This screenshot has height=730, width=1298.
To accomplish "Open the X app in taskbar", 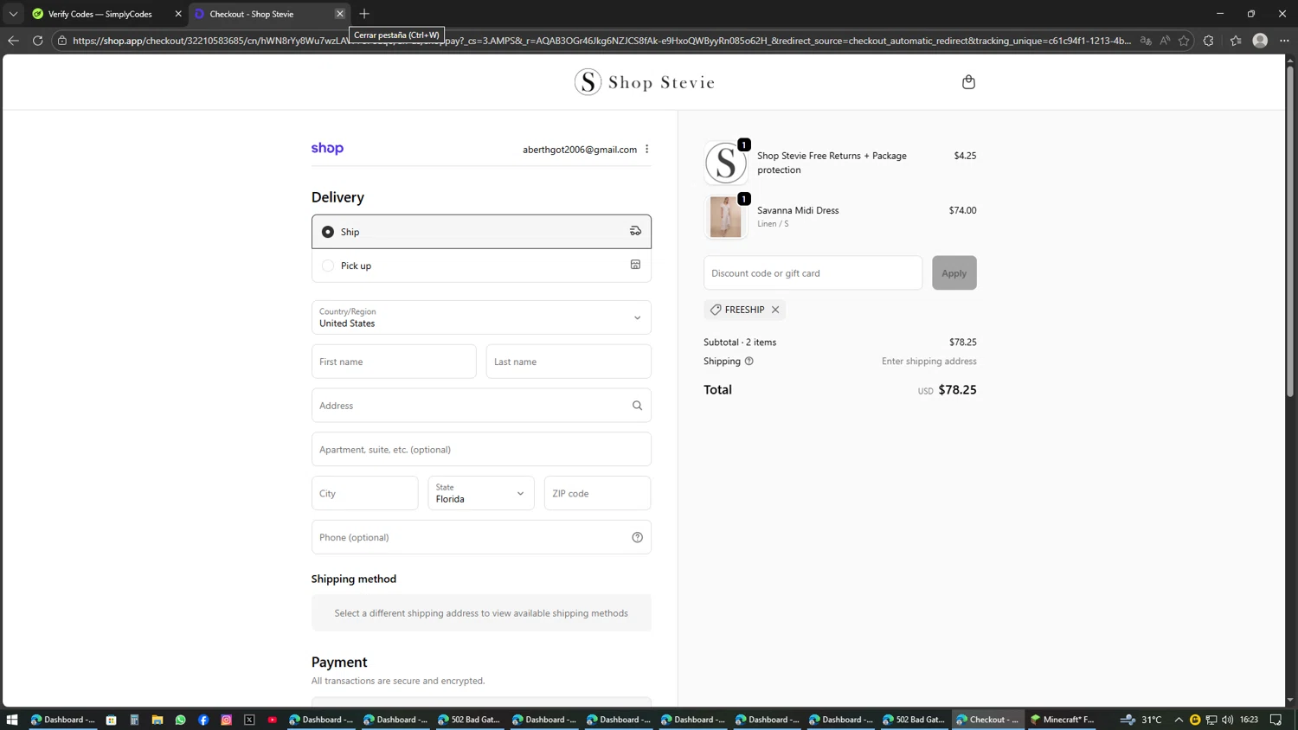I will tap(249, 720).
